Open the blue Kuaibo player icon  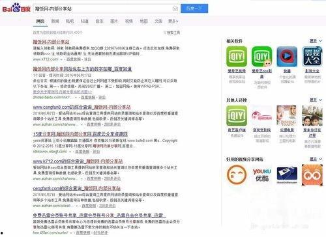(287, 57)
